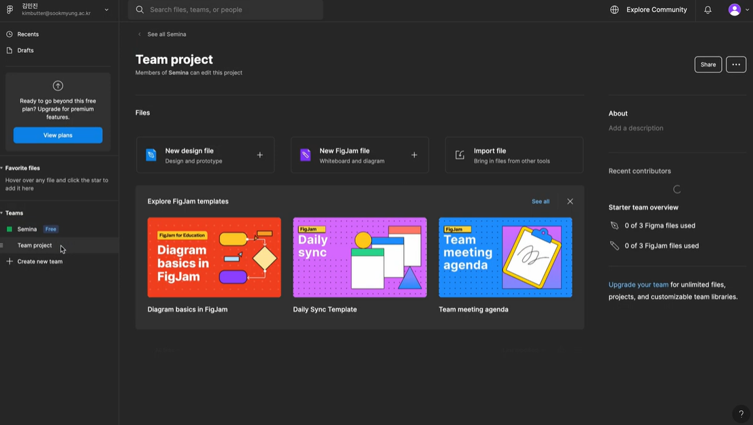Image resolution: width=753 pixels, height=425 pixels.
Task: Click the FigJam files used icon
Action: pyautogui.click(x=614, y=245)
